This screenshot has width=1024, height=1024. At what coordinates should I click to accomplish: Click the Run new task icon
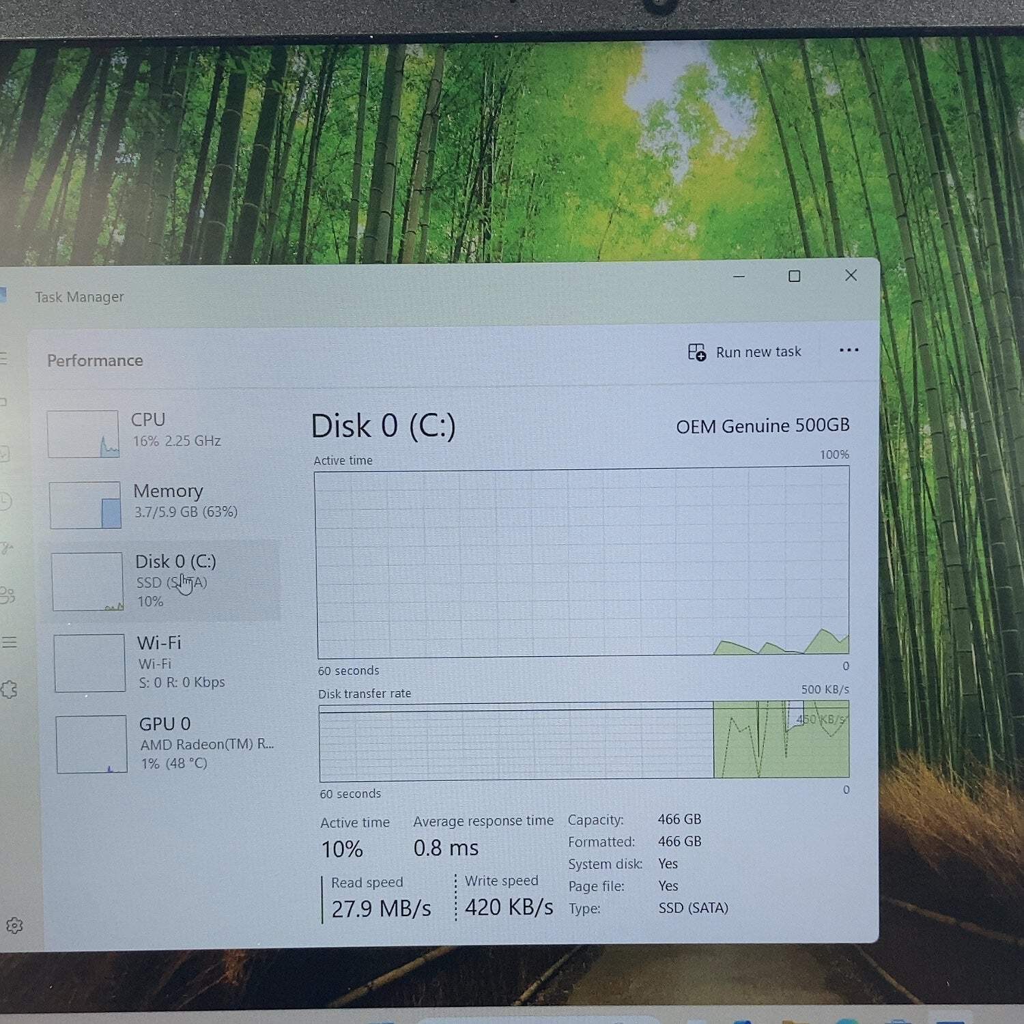[697, 352]
